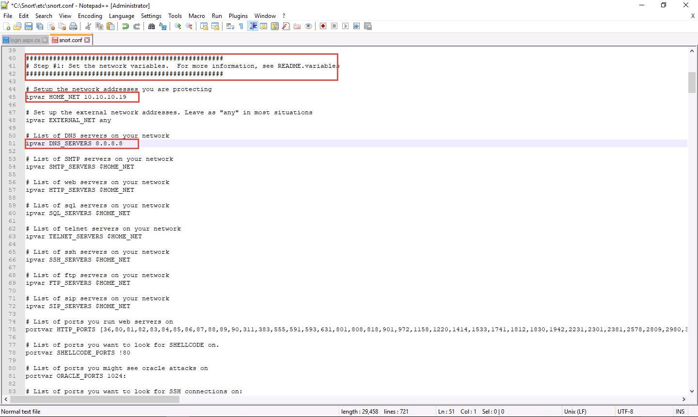
Task: Close the snort.conf tab
Action: (x=87, y=40)
